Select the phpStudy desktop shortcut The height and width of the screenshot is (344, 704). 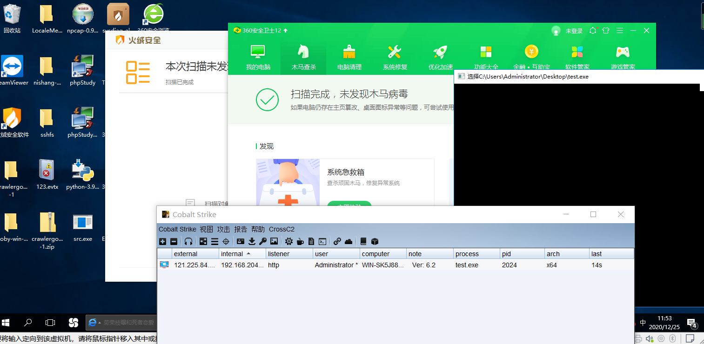point(82,71)
